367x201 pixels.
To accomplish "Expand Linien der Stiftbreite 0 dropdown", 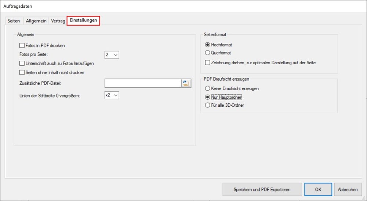I will (x=112, y=95).
